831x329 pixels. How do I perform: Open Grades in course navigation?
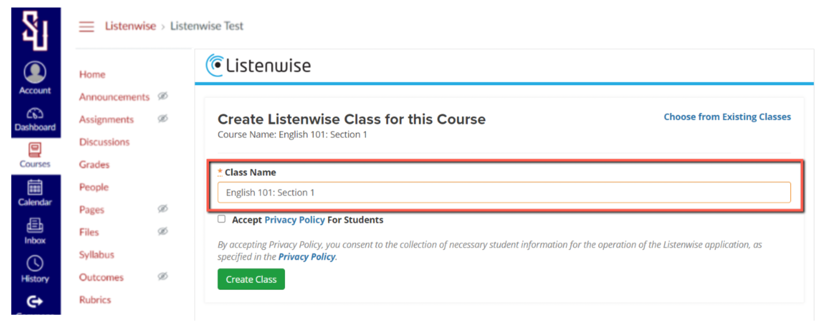pyautogui.click(x=94, y=164)
